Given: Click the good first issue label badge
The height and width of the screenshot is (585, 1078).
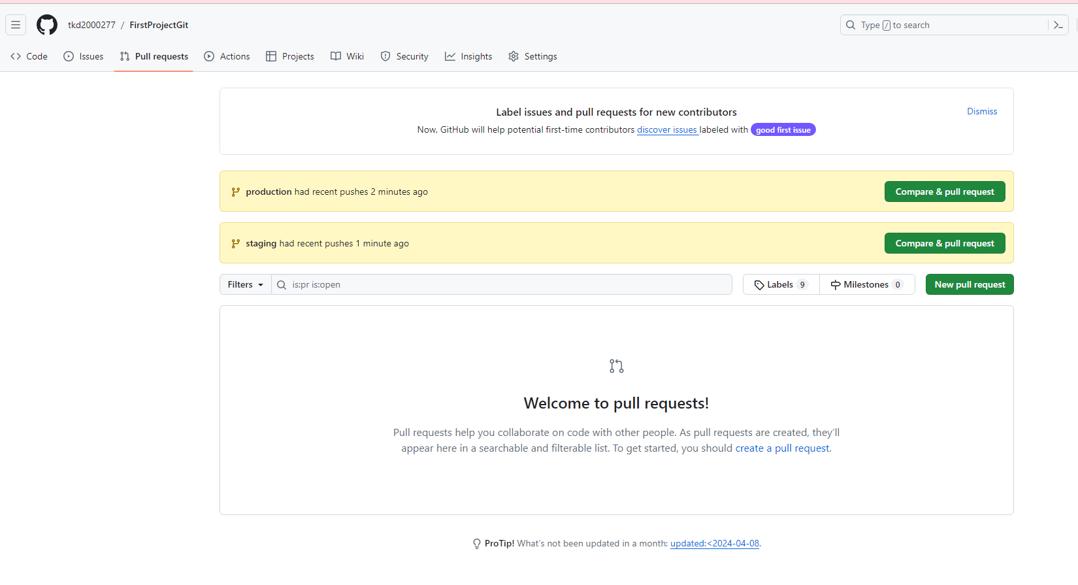Looking at the screenshot, I should coord(783,130).
